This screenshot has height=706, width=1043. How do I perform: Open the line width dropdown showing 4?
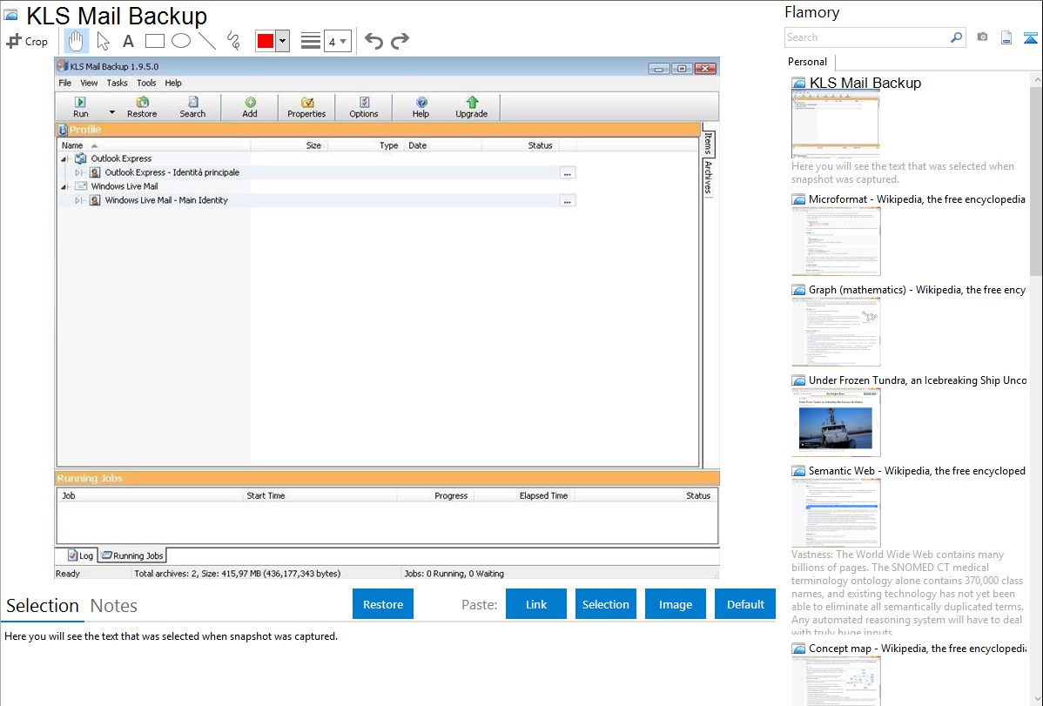(x=337, y=41)
